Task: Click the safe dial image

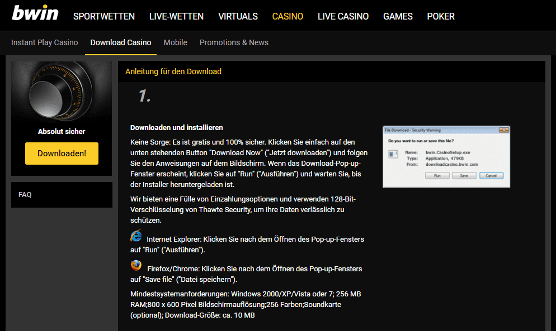Action: coord(62,92)
